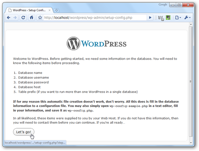Click the vertical scrollbar thumb
The width and height of the screenshot is (199, 151).
[x=191, y=81]
